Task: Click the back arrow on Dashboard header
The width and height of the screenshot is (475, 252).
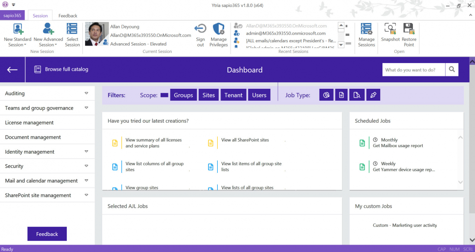Action: (12, 69)
